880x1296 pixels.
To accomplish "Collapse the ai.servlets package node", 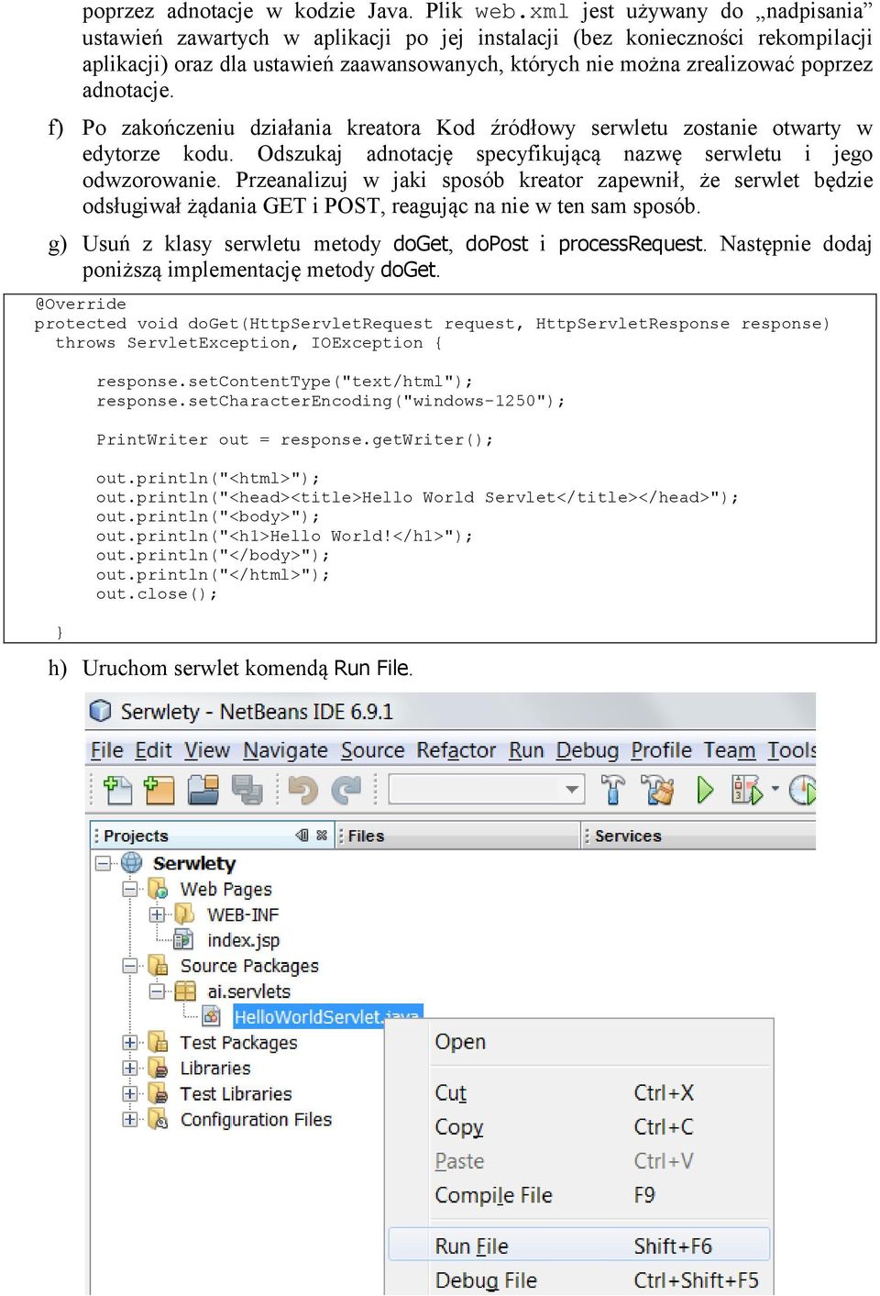I will [157, 991].
